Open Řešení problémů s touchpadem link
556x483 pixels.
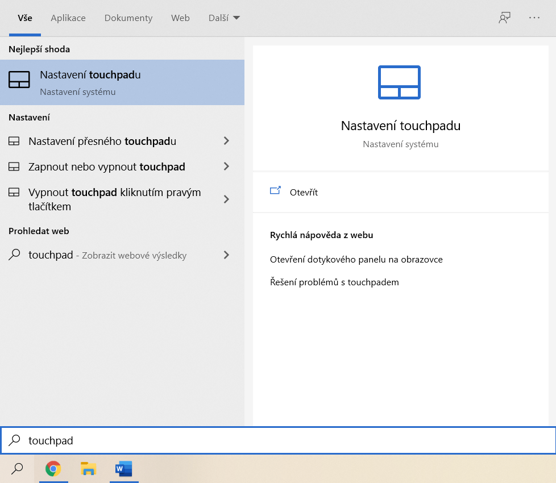[x=334, y=282]
